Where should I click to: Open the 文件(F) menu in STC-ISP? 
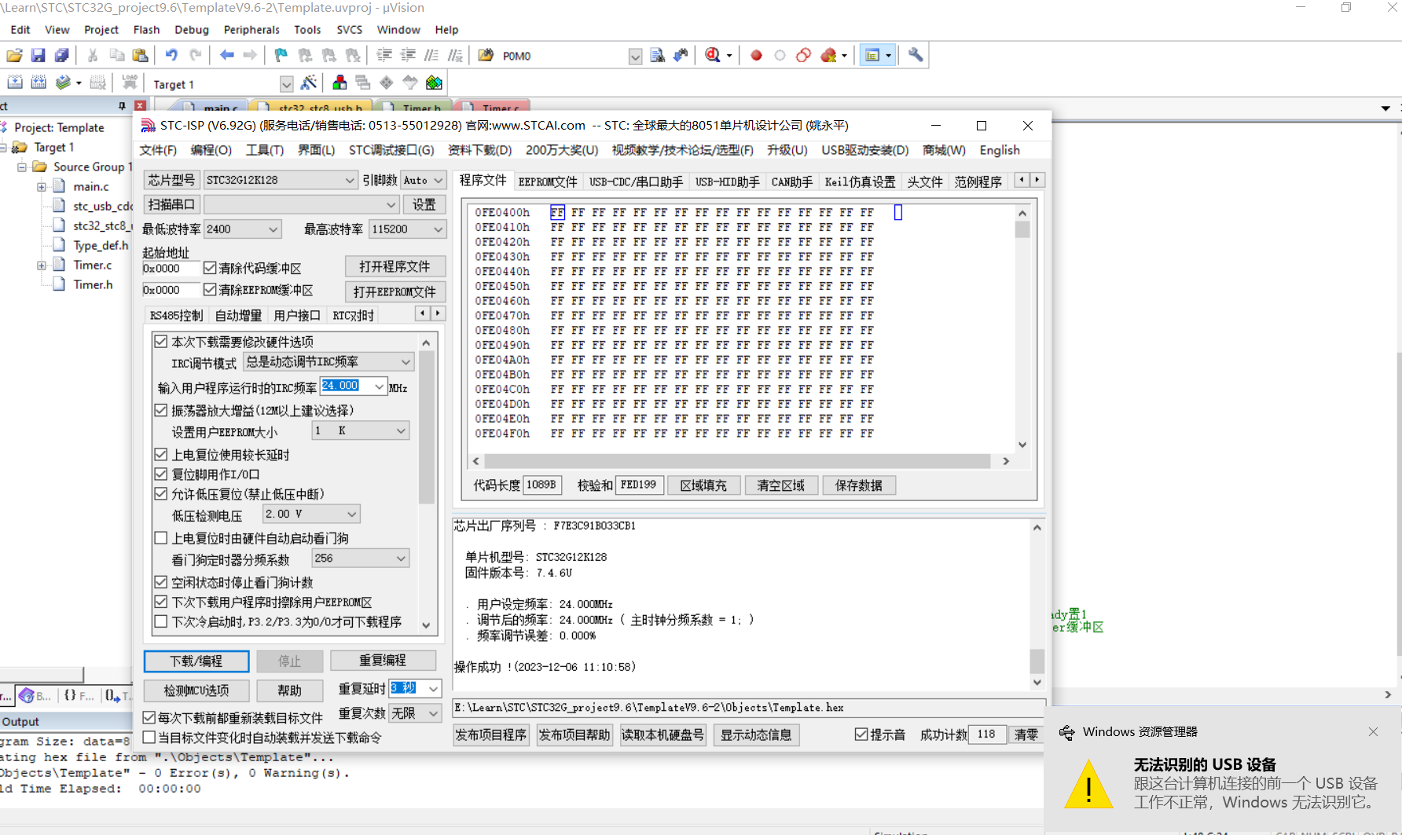coord(158,150)
